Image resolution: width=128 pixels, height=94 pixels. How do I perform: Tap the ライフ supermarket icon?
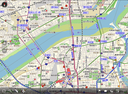pos(39,68)
